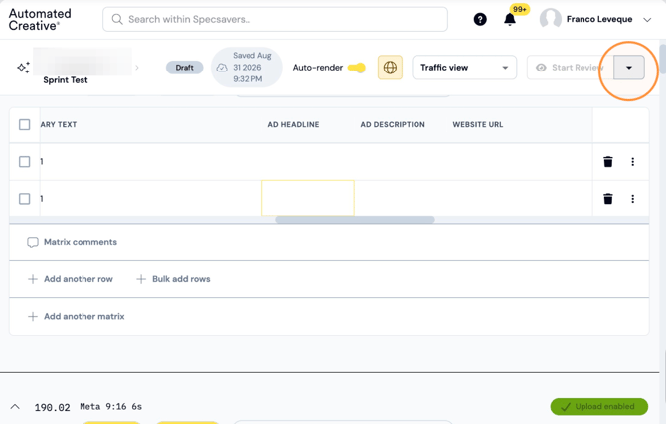Open notifications bell icon
The width and height of the screenshot is (666, 424).
[510, 19]
